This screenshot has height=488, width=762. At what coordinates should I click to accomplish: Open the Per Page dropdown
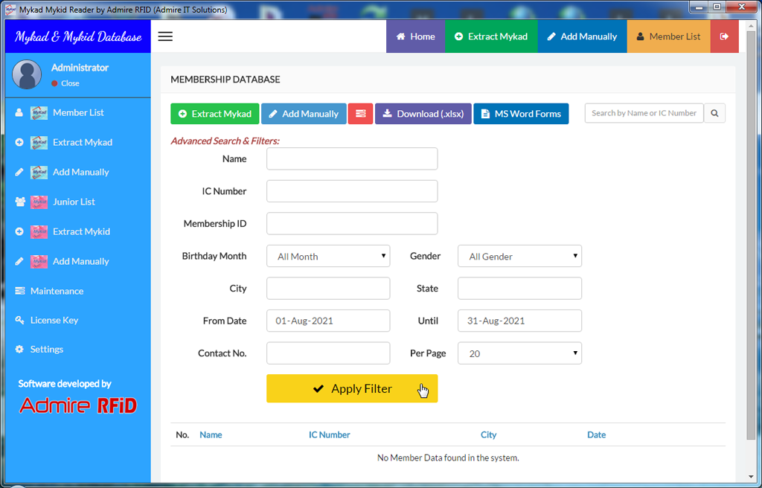coord(519,353)
